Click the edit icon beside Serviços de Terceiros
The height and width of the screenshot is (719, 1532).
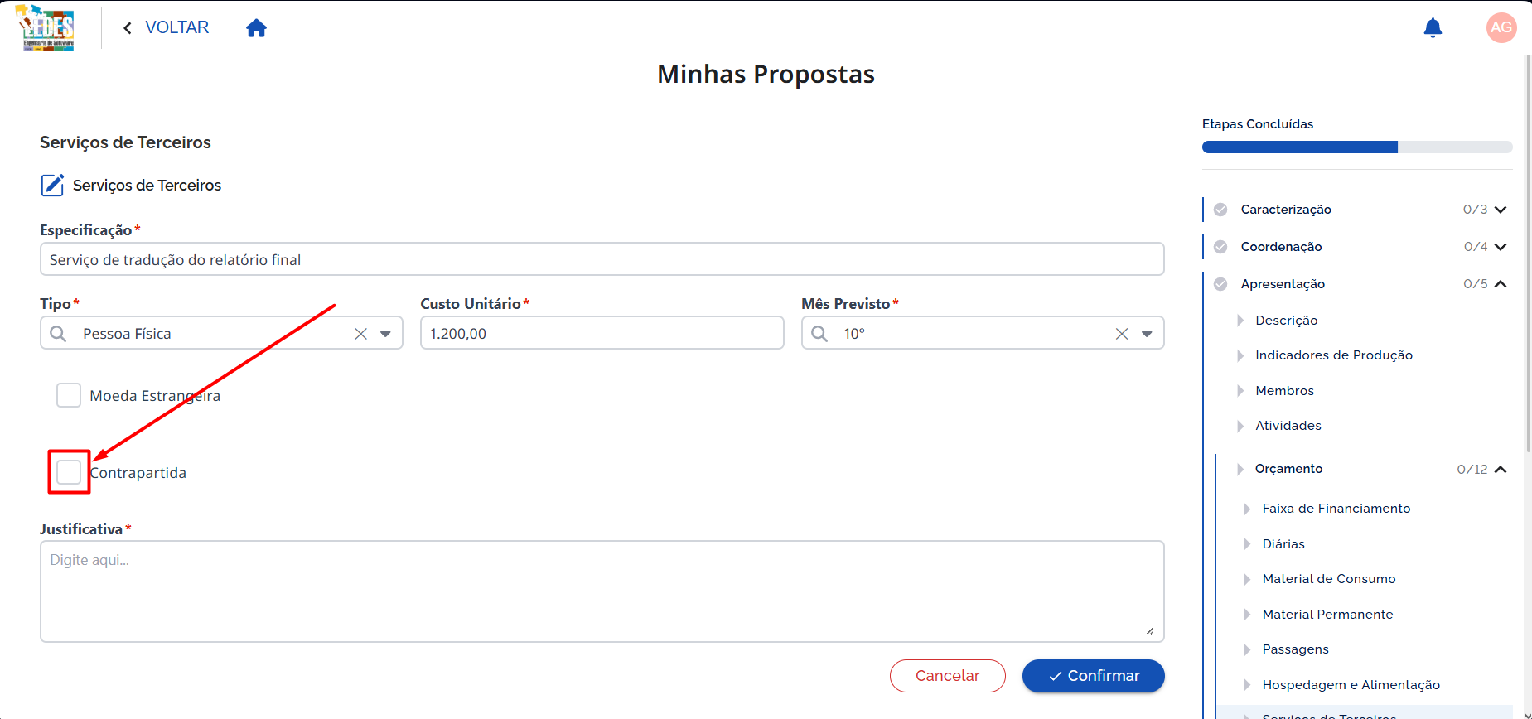tap(52, 185)
